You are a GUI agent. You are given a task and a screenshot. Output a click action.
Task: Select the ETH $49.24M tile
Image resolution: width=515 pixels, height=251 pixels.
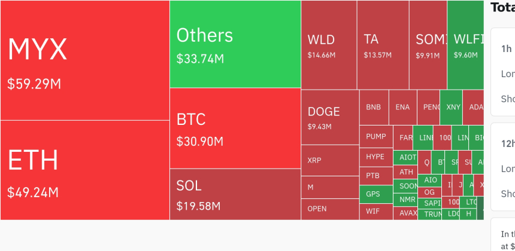(x=84, y=170)
